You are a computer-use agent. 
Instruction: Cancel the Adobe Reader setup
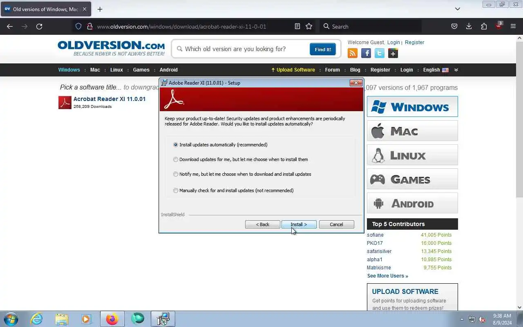coord(336,224)
